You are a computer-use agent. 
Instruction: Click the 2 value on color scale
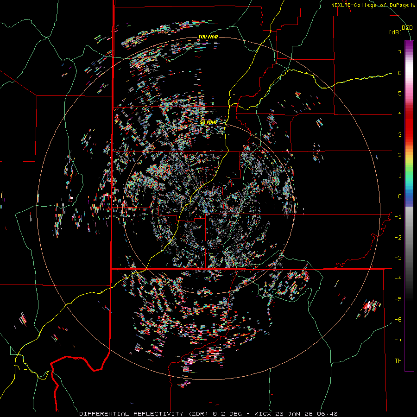pos(400,155)
